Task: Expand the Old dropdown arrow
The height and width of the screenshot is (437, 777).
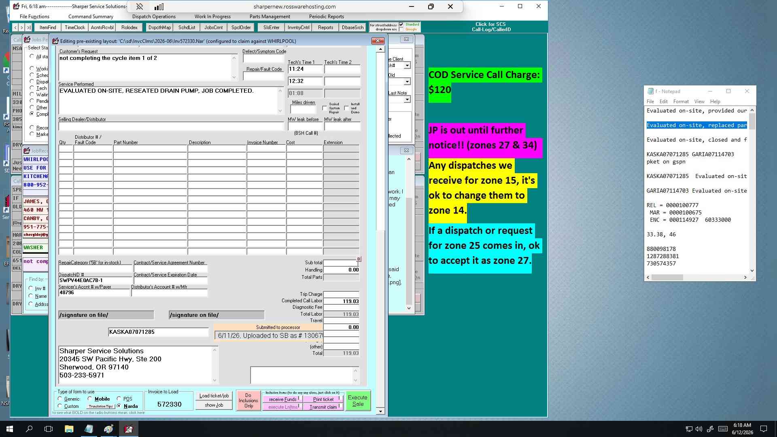Action: click(x=407, y=82)
